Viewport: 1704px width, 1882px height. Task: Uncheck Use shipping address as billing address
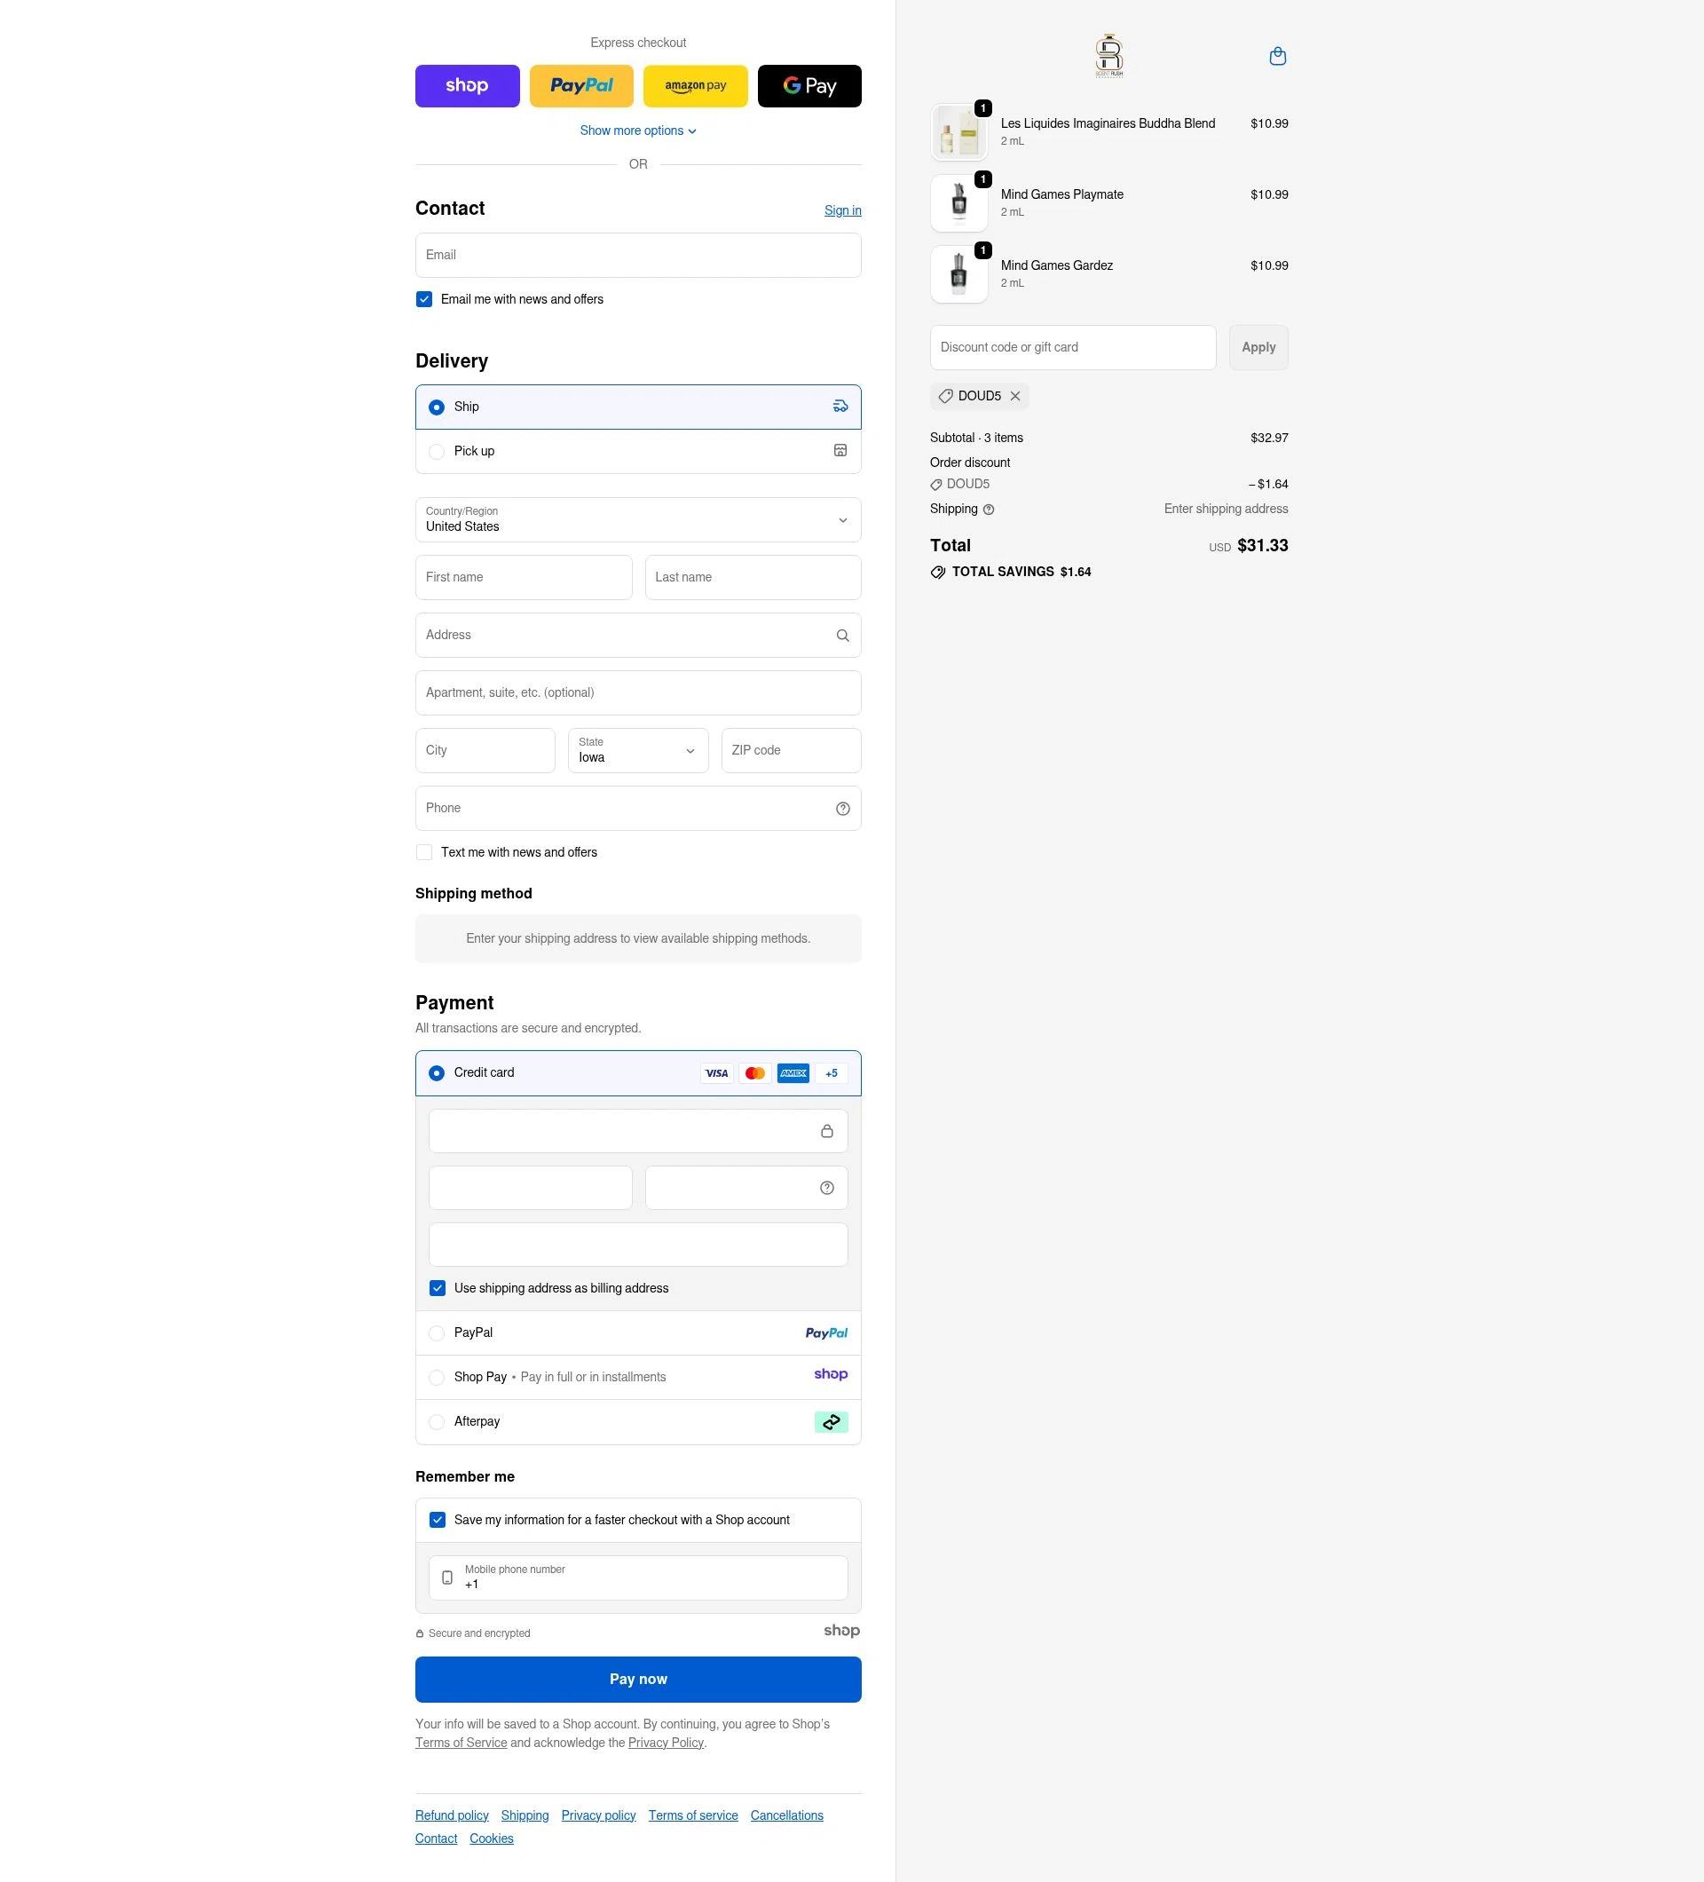(437, 1287)
